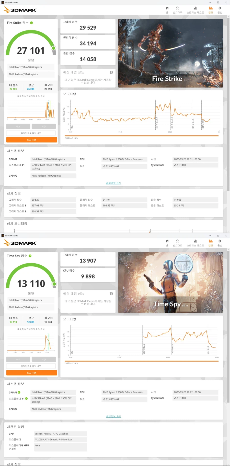Click combined score value 14 058
Image resolution: width=230 pixels, height=466 pixels.
click(88, 59)
